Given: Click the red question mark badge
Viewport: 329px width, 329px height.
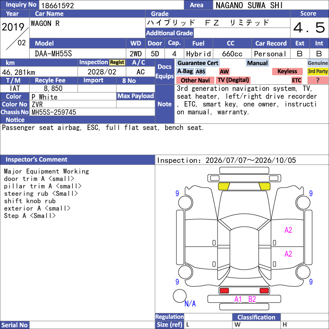Looking at the screenshot, I should (x=317, y=80).
